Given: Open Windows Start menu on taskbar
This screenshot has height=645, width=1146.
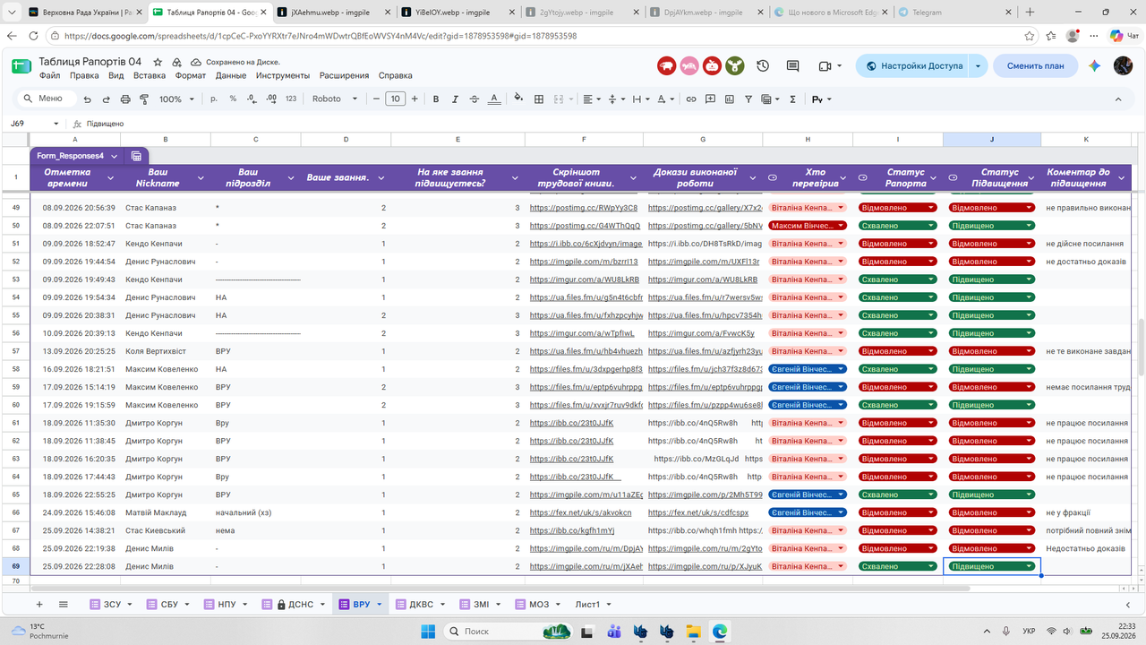Looking at the screenshot, I should tap(426, 631).
